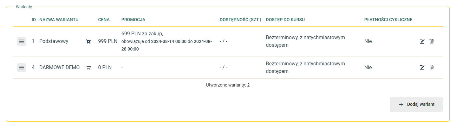Click the plus icon on Dodaj wariant

pyautogui.click(x=401, y=105)
